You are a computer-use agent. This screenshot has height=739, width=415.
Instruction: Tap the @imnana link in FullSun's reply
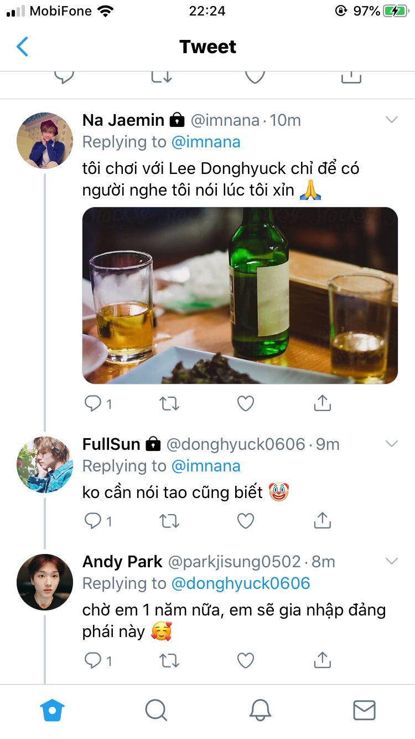pyautogui.click(x=206, y=466)
